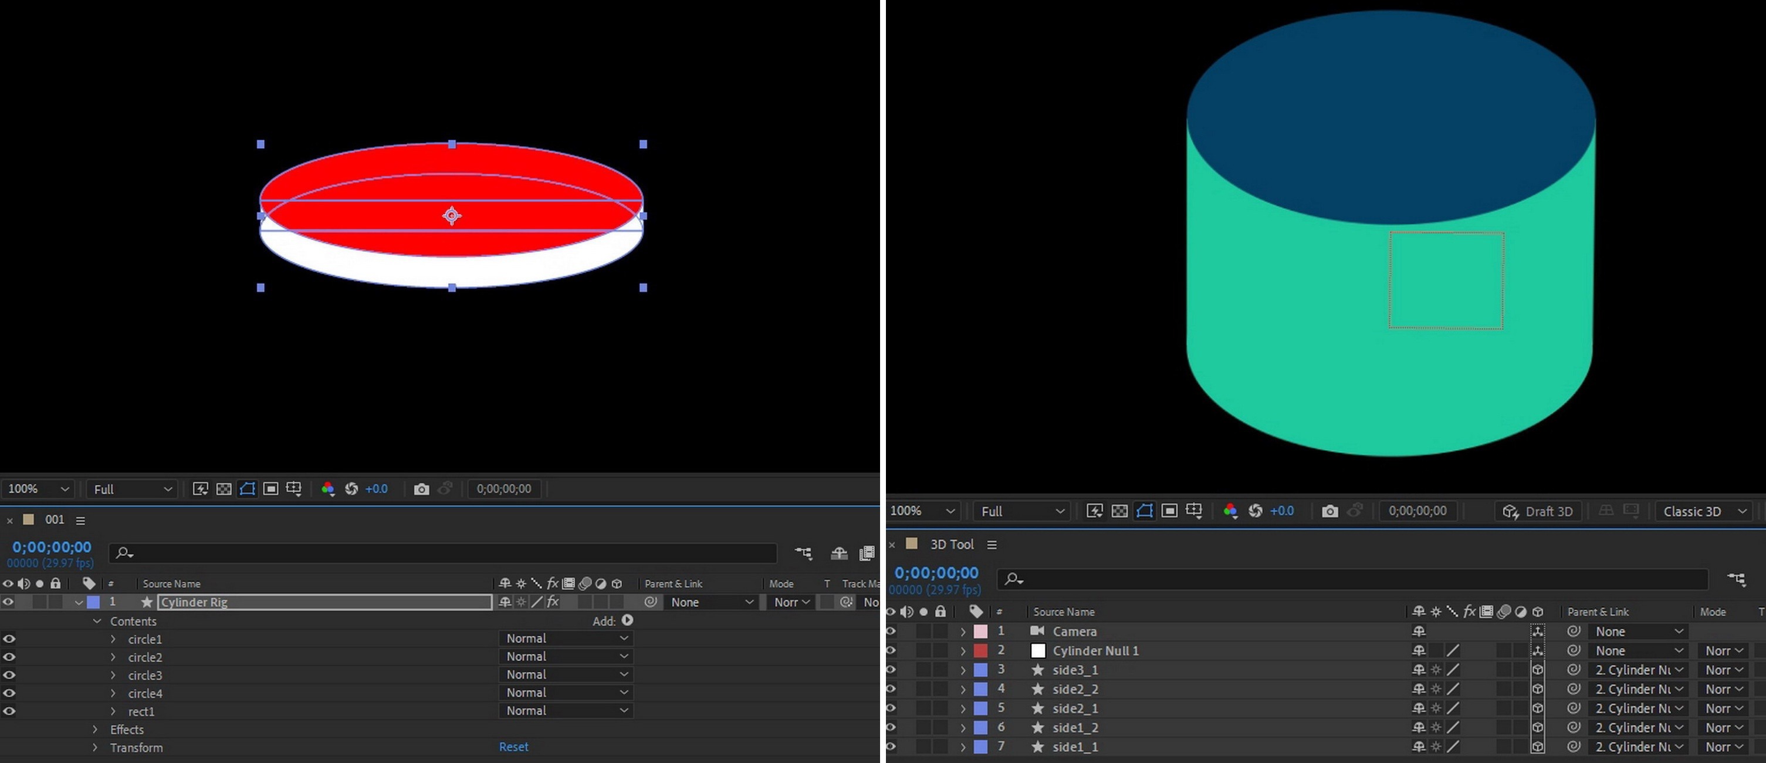1766x763 pixels.
Task: Toggle transparency grid in left viewer
Action: (x=224, y=489)
